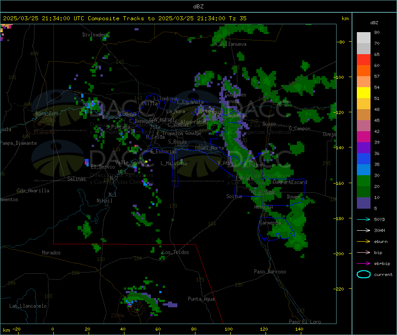Click the eb+bip legend label
This screenshot has width=397, height=335.
pyautogui.click(x=382, y=264)
